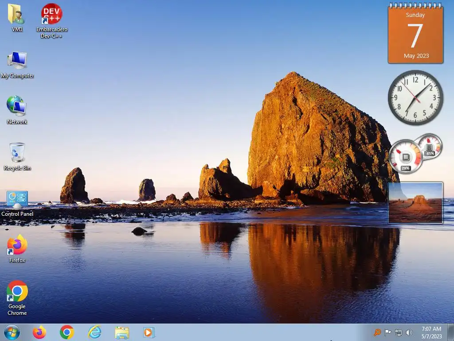Open the volume speaker tray icon
Screen dimensions: 454x341
pyautogui.click(x=409, y=333)
